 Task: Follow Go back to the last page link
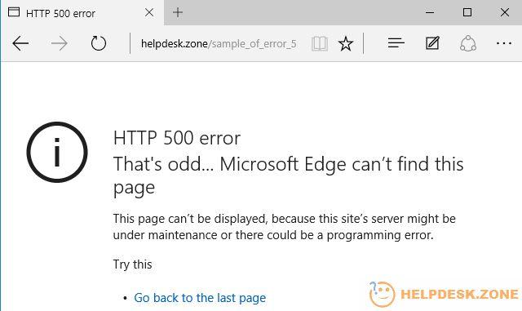(200, 298)
